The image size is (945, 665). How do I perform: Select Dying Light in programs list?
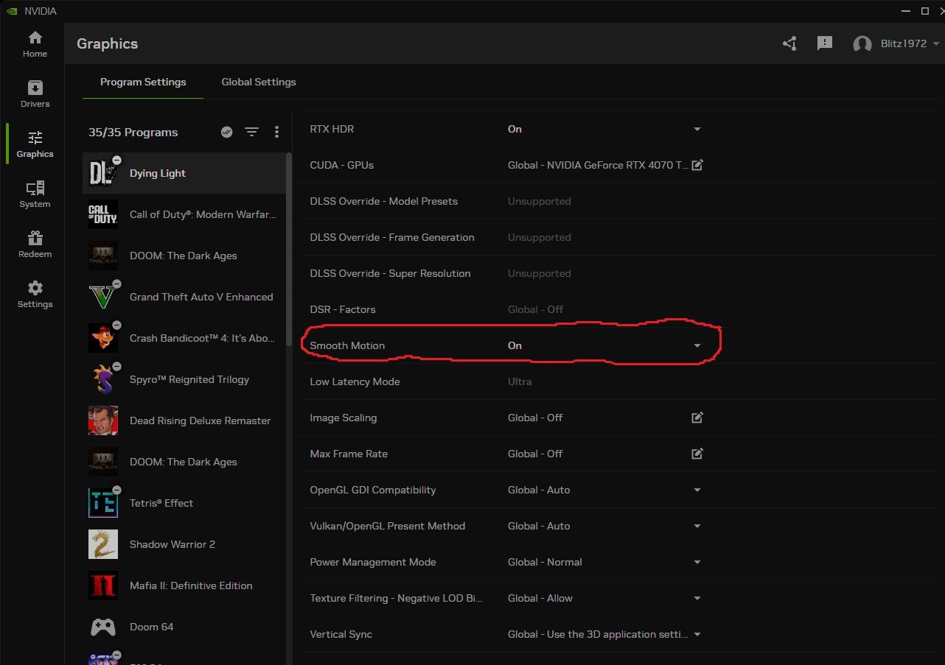[x=184, y=173]
